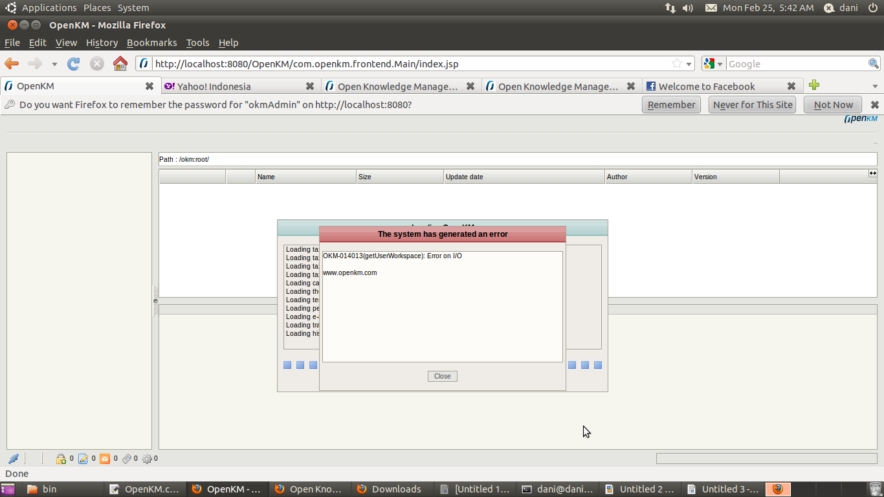Open the Edit menu
The height and width of the screenshot is (497, 884).
click(x=38, y=43)
